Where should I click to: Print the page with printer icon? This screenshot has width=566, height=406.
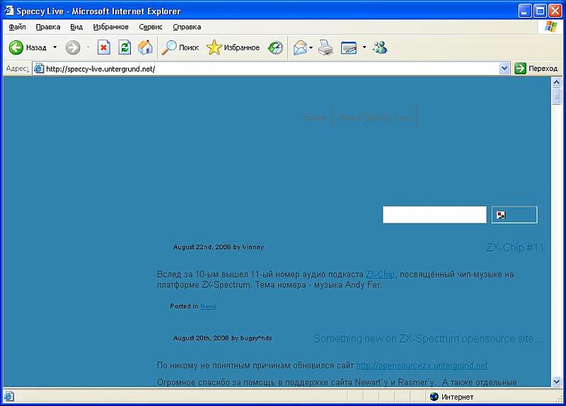pos(325,47)
